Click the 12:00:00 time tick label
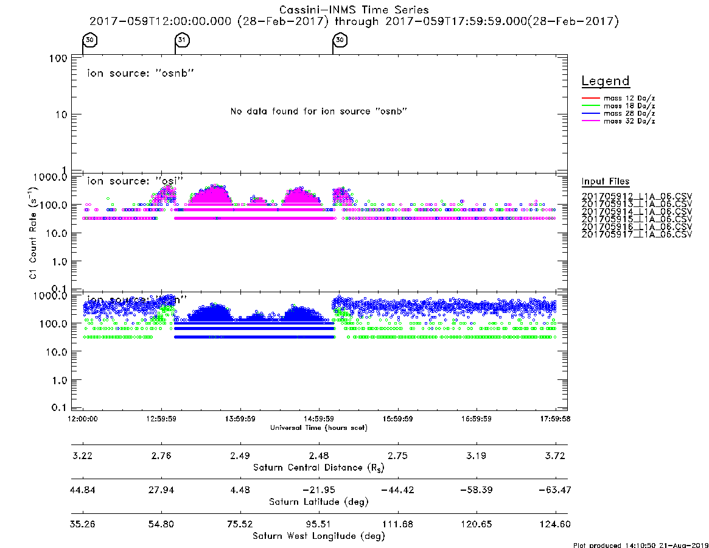The height and width of the screenshot is (548, 709). click(83, 419)
